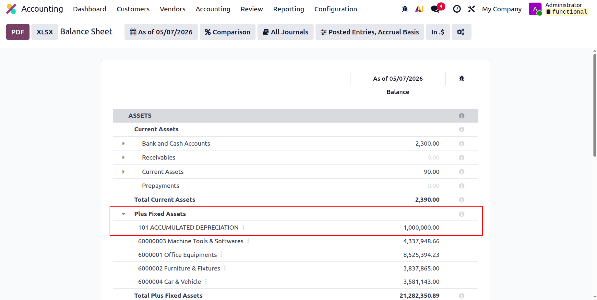Open kebab menu for Furniture & Fixtures
The image size is (597, 300).
pyautogui.click(x=225, y=268)
